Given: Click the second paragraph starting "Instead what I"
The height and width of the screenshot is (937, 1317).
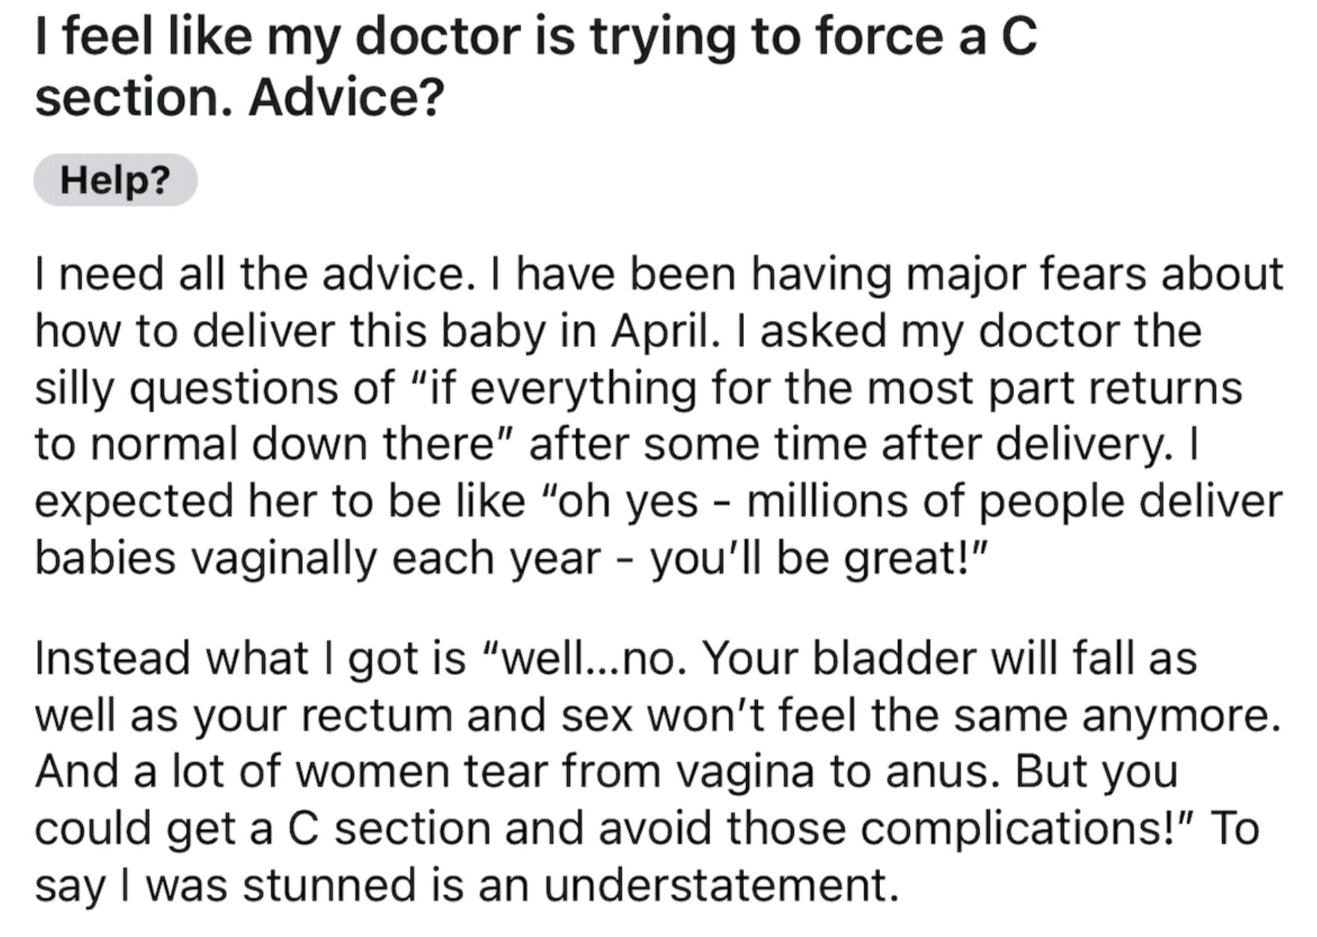Looking at the screenshot, I should pos(658,772).
